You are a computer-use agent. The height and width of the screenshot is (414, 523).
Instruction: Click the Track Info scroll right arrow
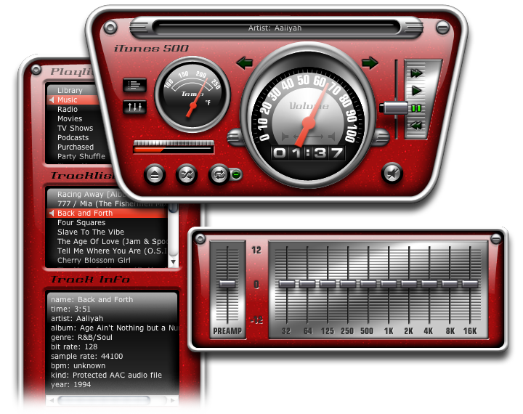[173, 400]
